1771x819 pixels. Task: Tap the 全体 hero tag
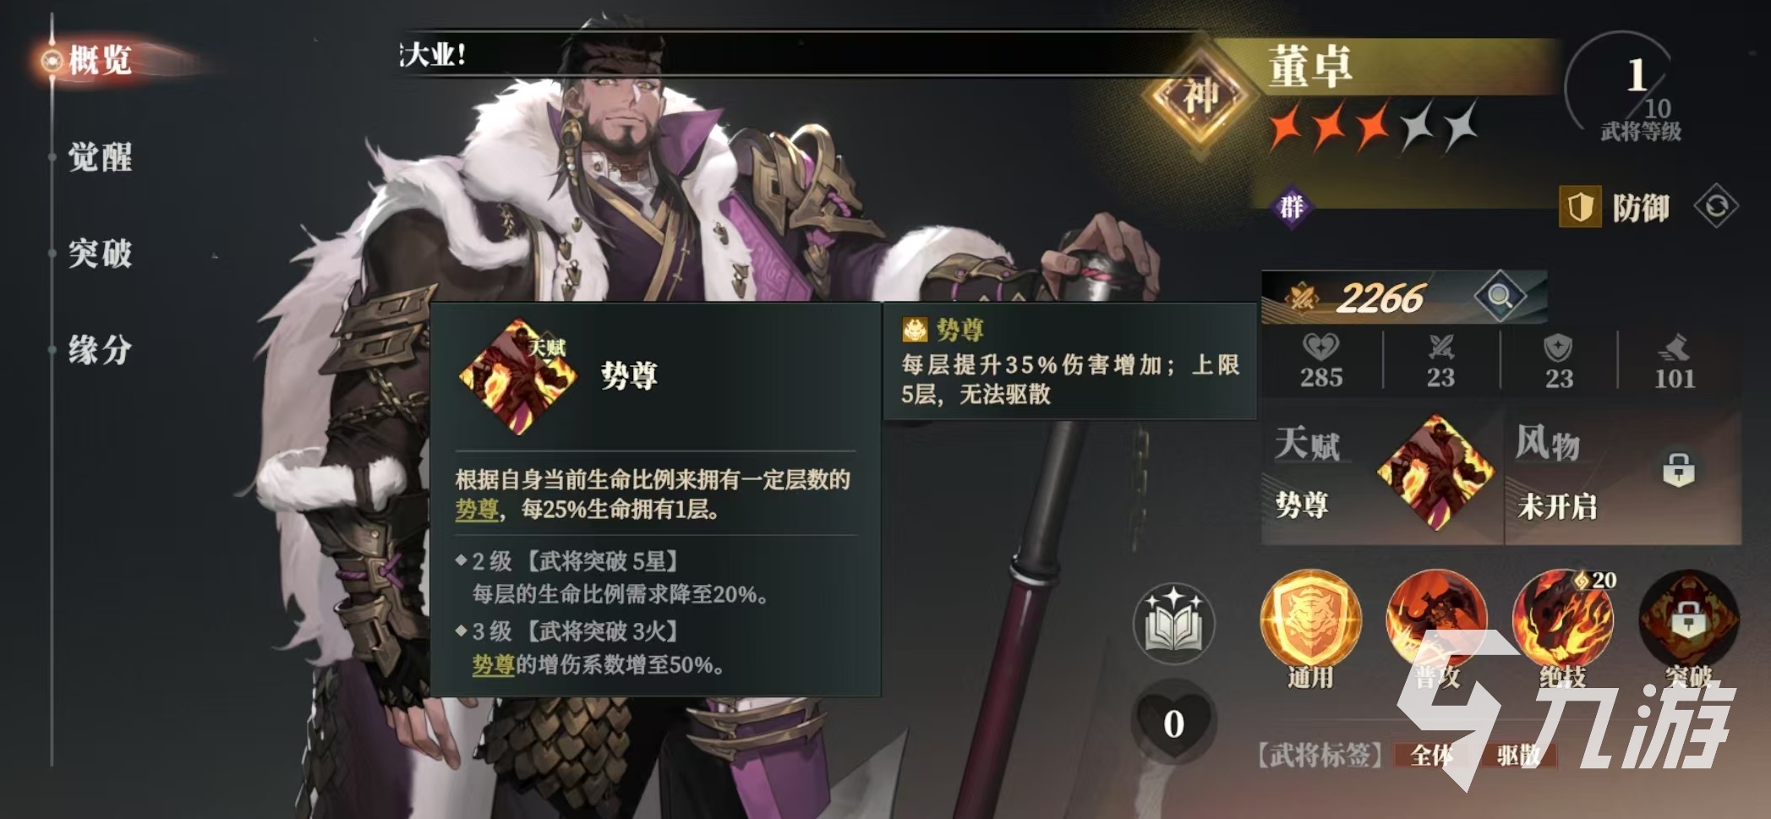(1432, 754)
